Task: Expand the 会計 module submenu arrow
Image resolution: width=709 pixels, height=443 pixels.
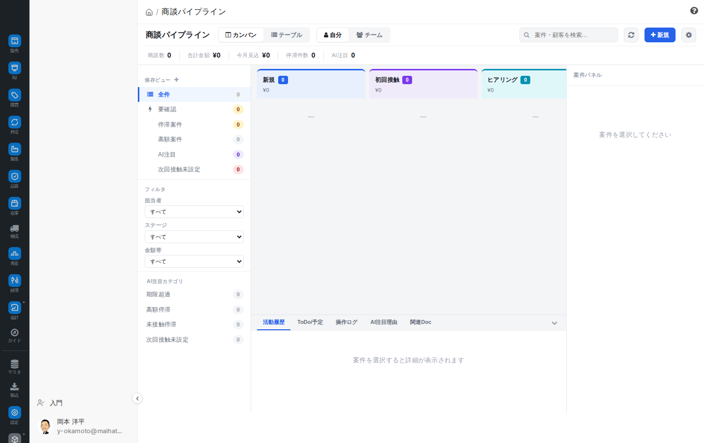Action: [x=24, y=302]
